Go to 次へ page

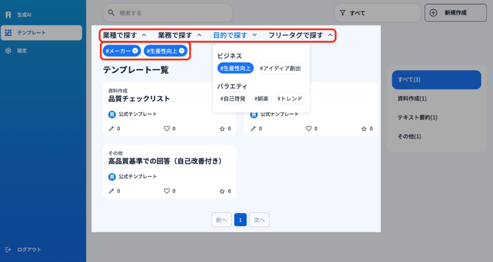coord(259,220)
